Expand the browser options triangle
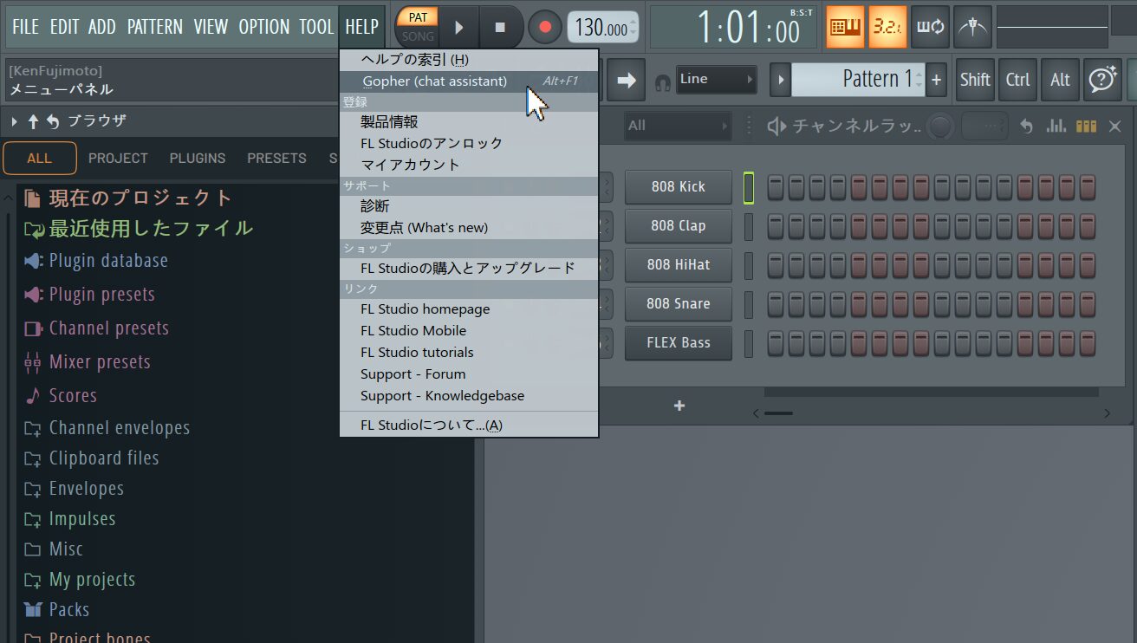The width and height of the screenshot is (1137, 643). (x=13, y=122)
